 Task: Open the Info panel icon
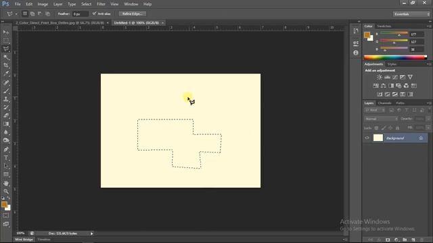tap(356, 53)
